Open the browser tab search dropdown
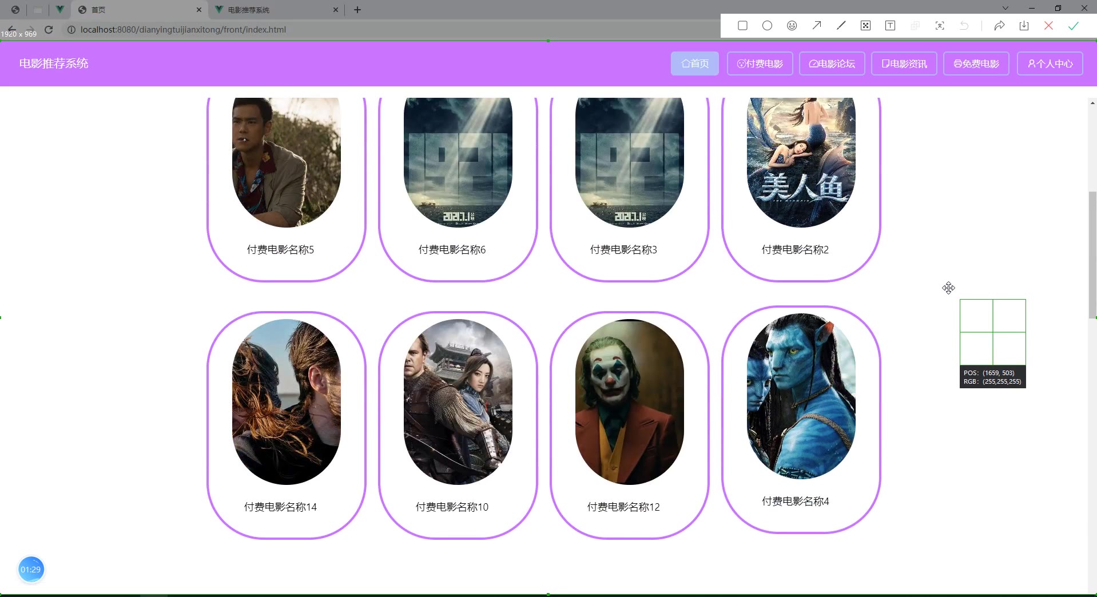The width and height of the screenshot is (1097, 597). (1005, 8)
